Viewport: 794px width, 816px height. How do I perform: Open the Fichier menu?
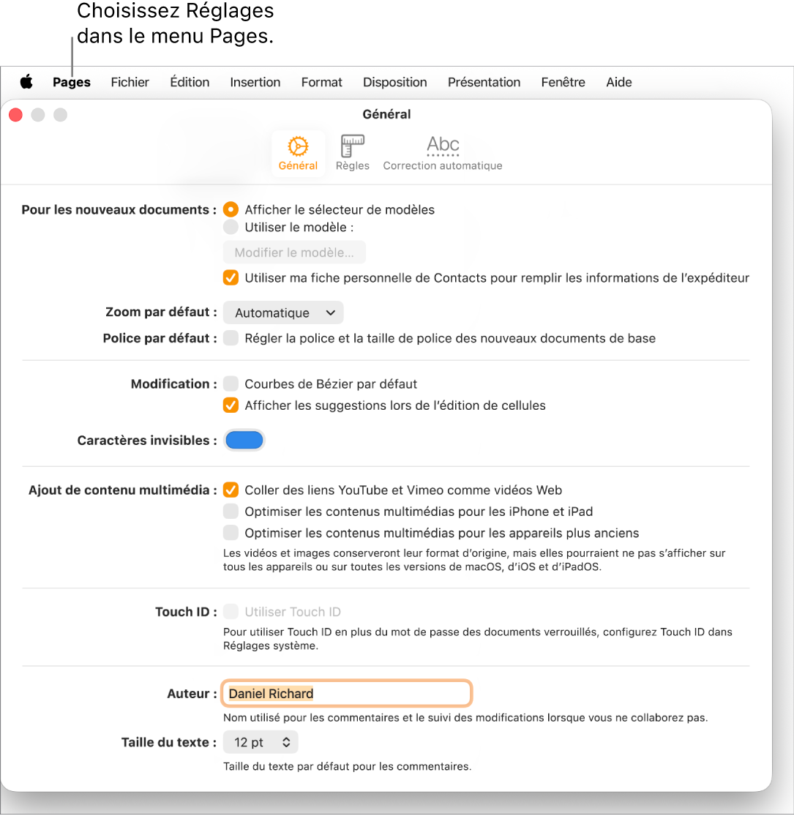tap(130, 82)
